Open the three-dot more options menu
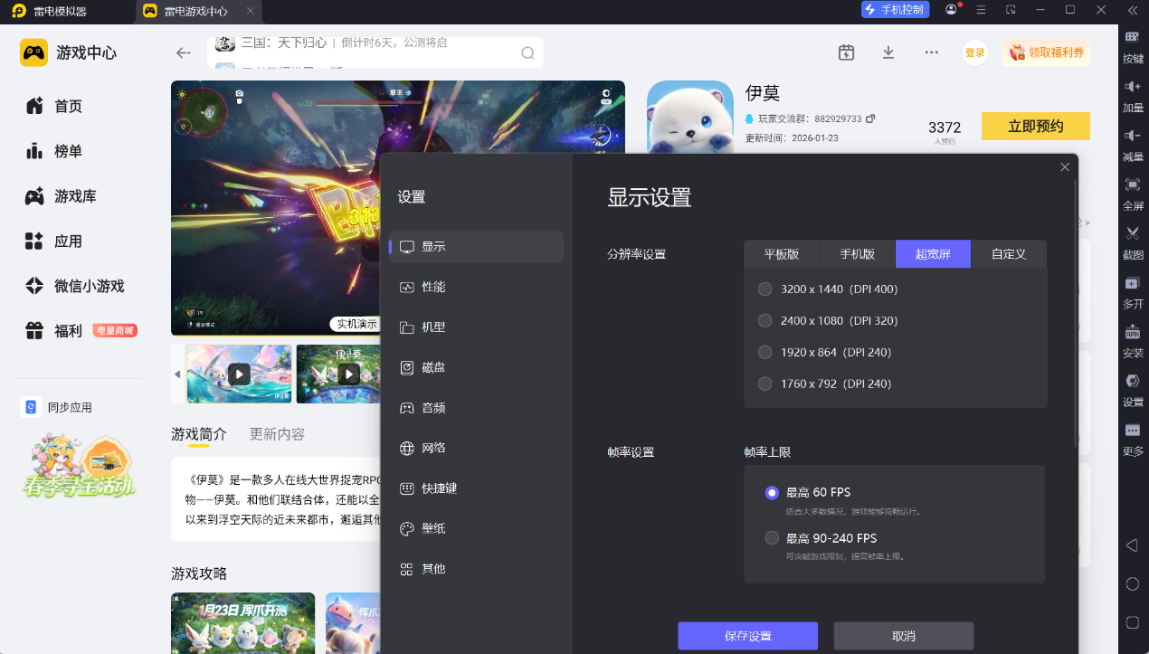 tap(931, 52)
